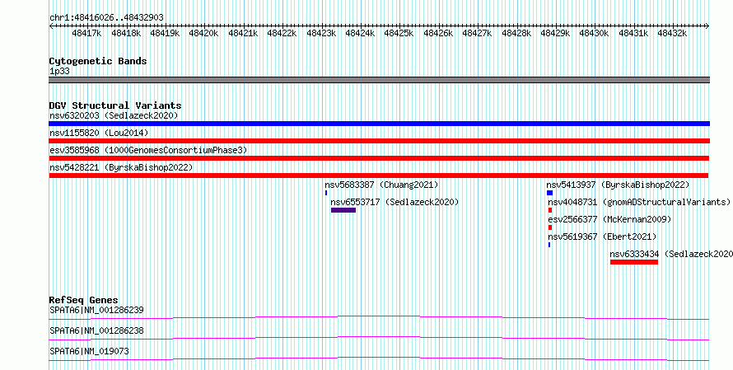Select the red nsv4048731 variant mark
Viewport: 733px width, 370px height.
(x=550, y=210)
